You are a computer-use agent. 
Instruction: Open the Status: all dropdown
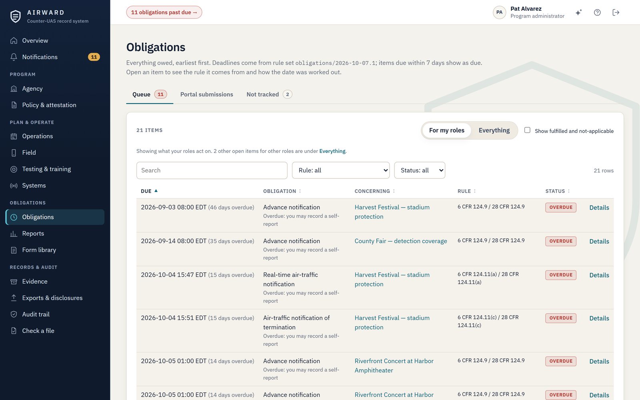coord(420,170)
